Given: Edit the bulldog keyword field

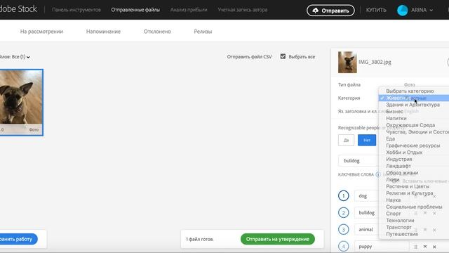Looking at the screenshot, I should click(366, 213).
